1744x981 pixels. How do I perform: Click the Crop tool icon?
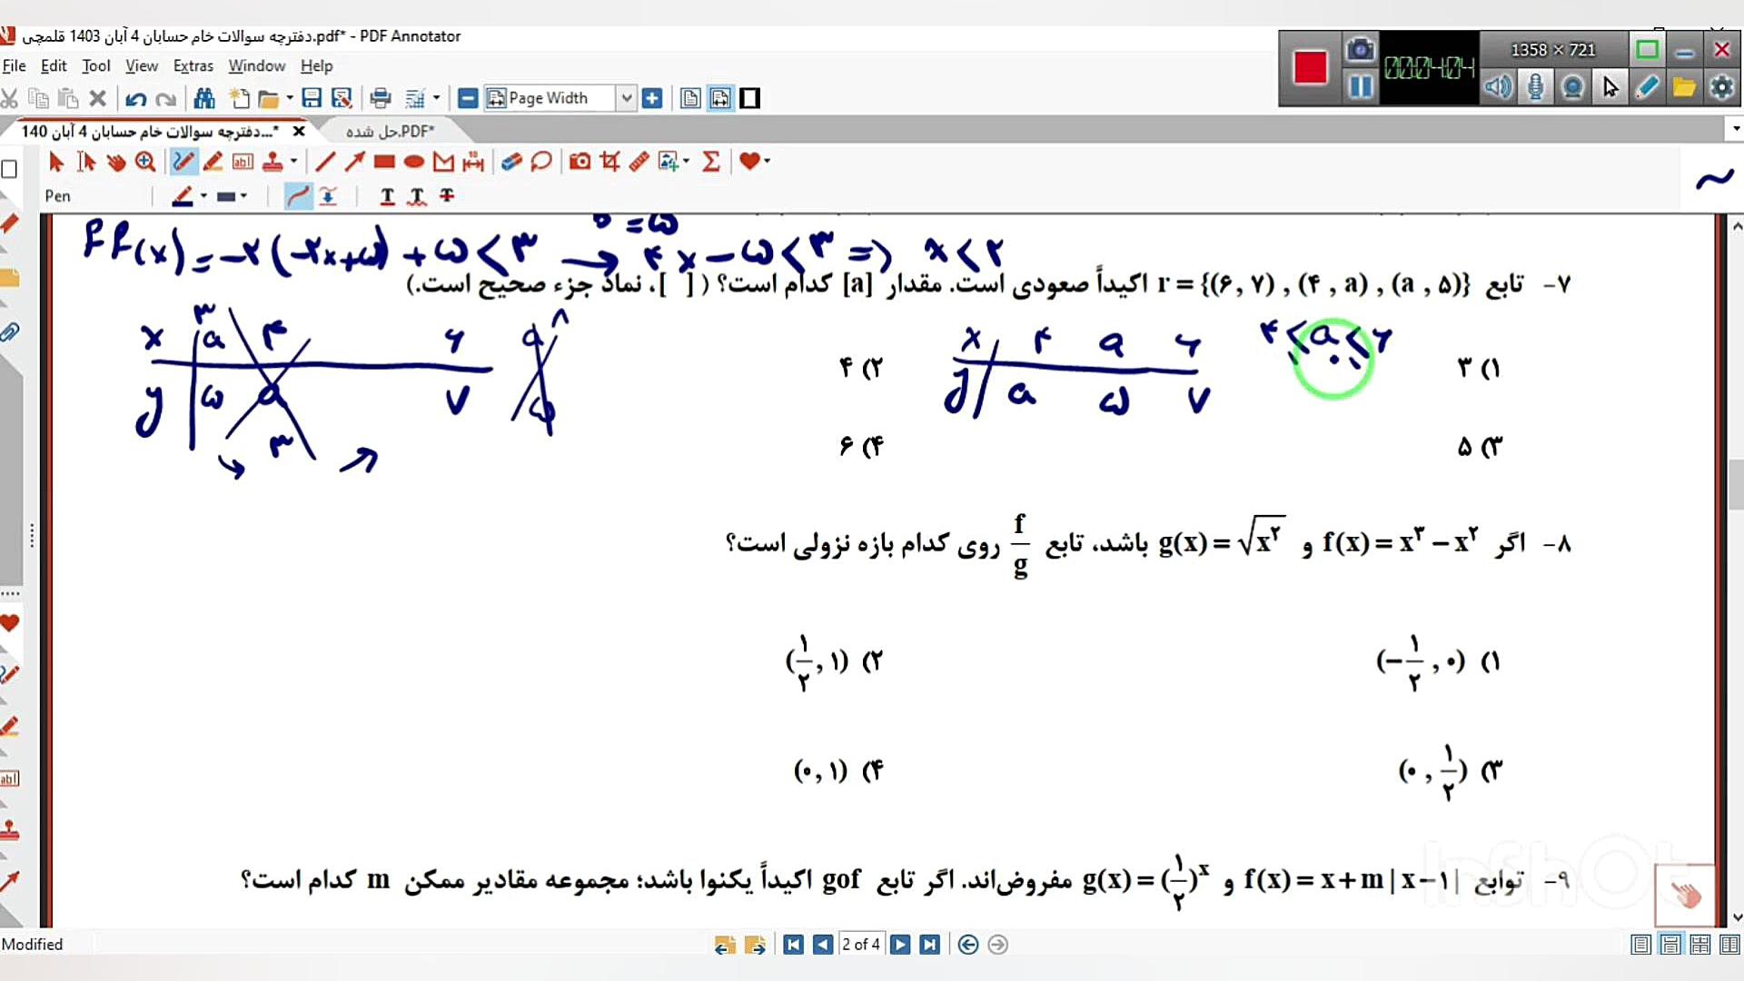click(609, 162)
